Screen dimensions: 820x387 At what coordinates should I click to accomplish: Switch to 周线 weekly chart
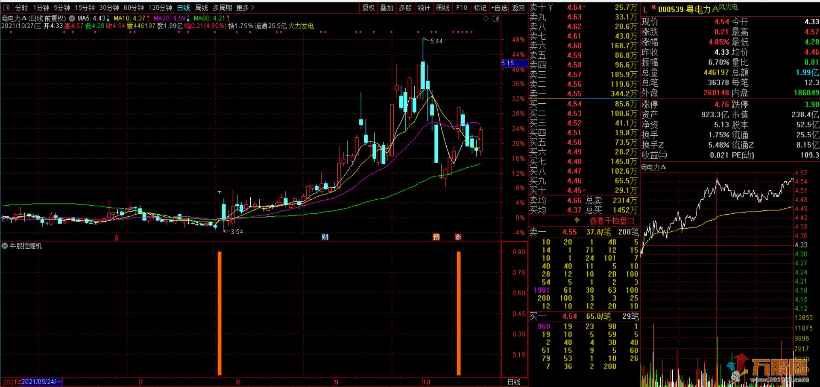[201, 8]
